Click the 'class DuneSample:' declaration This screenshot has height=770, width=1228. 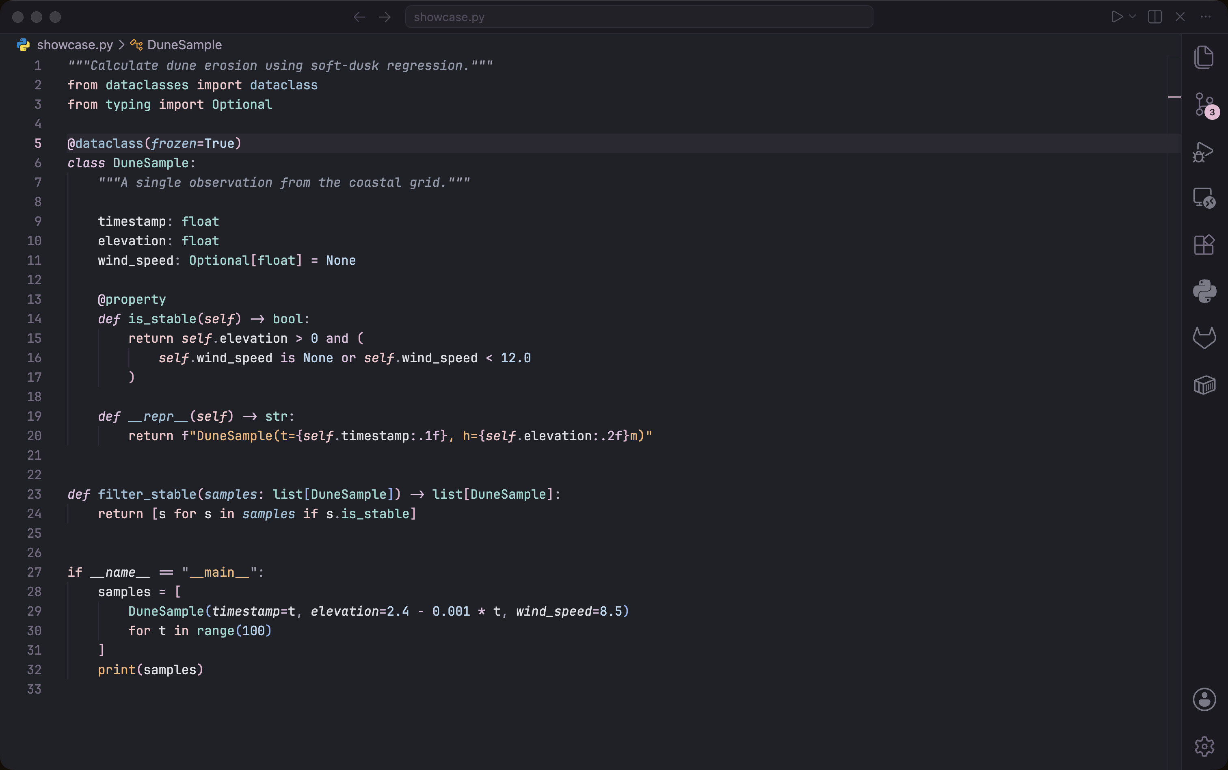[131, 164]
